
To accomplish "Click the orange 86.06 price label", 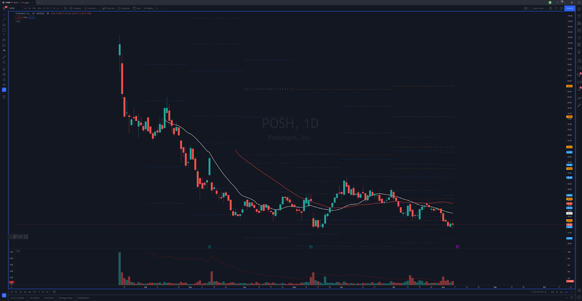I will [569, 86].
